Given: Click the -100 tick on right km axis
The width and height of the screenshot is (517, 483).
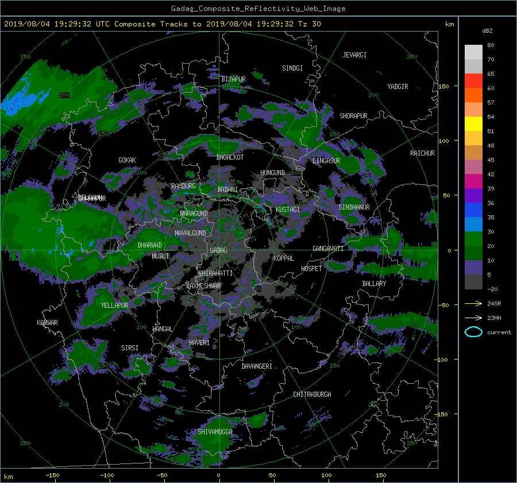Looking at the screenshot, I should pyautogui.click(x=442, y=360).
